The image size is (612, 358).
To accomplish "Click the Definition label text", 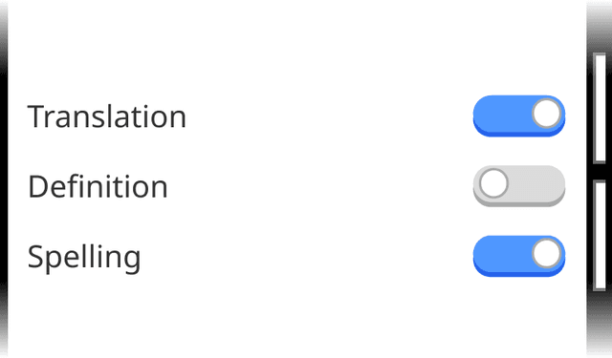I will click(98, 186).
